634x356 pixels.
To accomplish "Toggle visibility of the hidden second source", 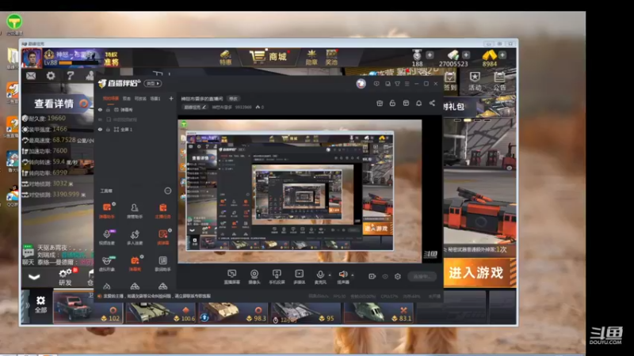I will pyautogui.click(x=101, y=119).
